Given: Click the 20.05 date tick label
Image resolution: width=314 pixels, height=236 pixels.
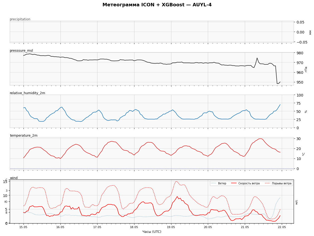Looking at the screenshot, I should click(208, 227).
